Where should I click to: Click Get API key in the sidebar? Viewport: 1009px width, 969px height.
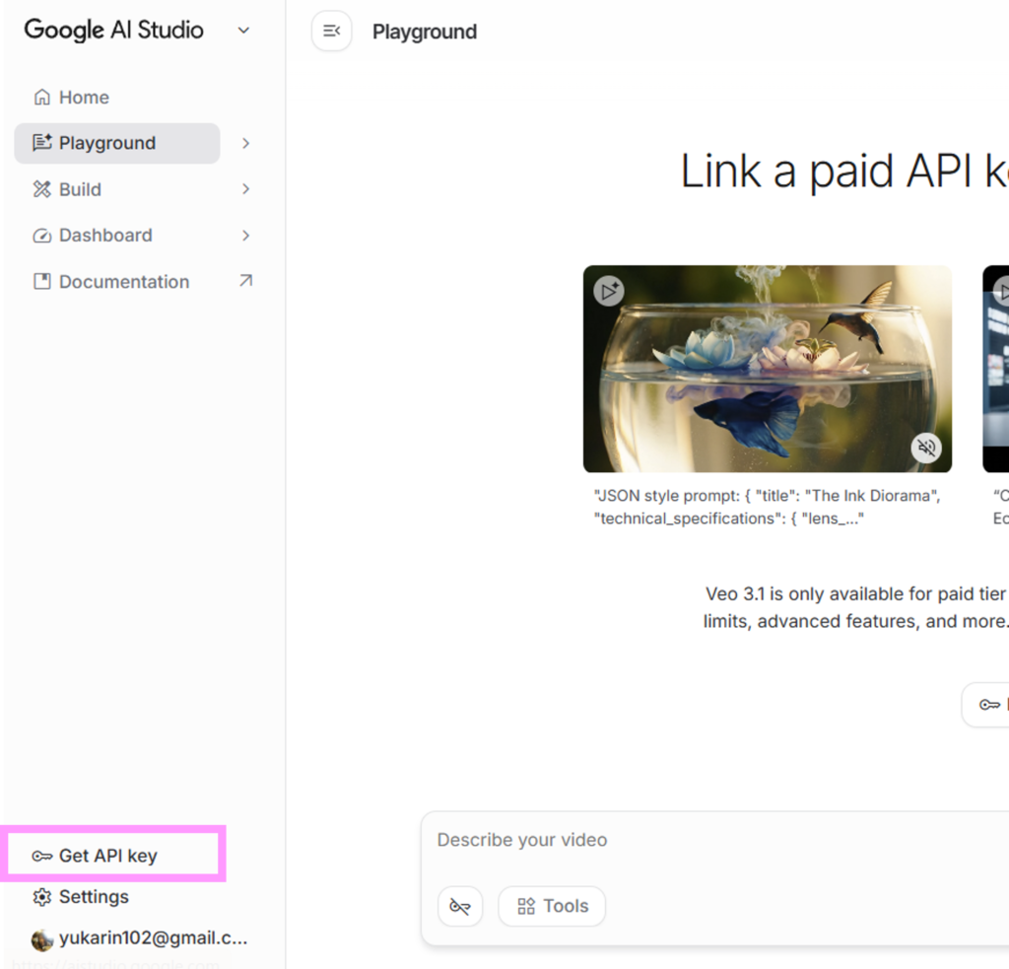point(107,856)
